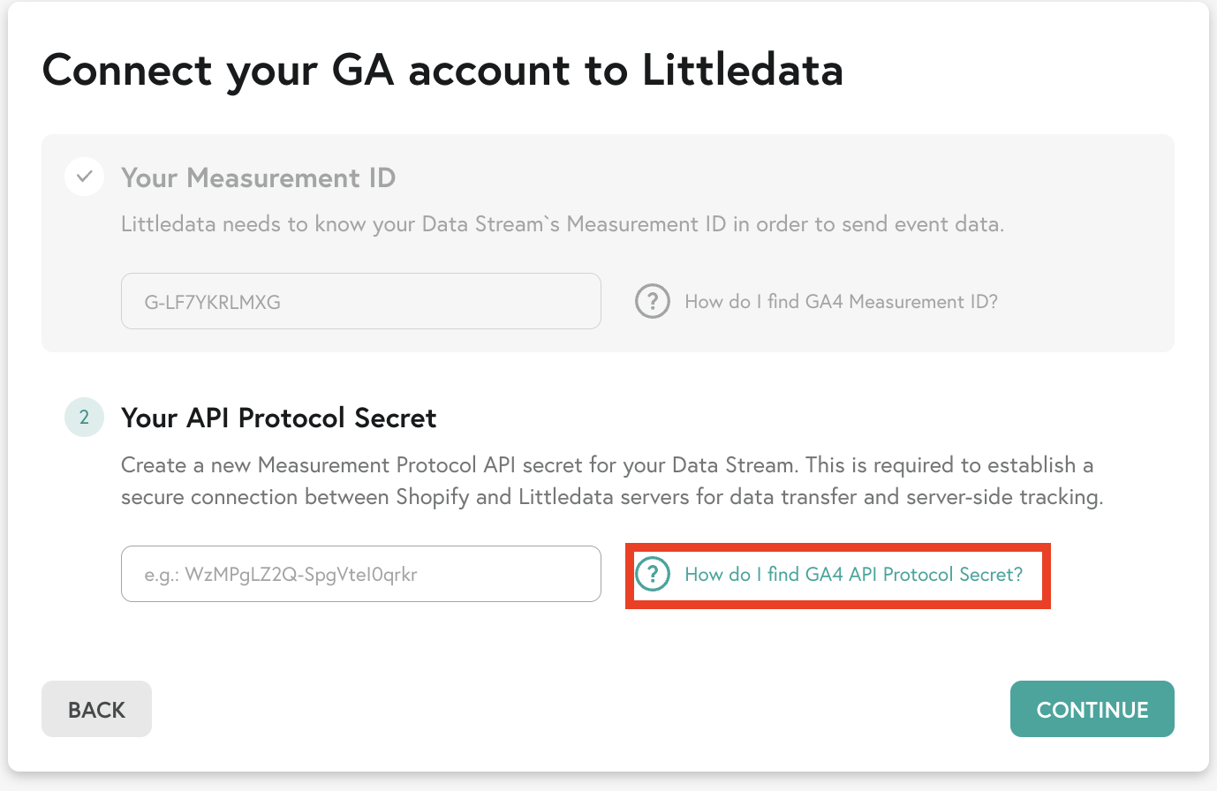This screenshot has height=791, width=1217.
Task: Click the 'Connect your GA account to Littledata' title
Action: tap(442, 70)
